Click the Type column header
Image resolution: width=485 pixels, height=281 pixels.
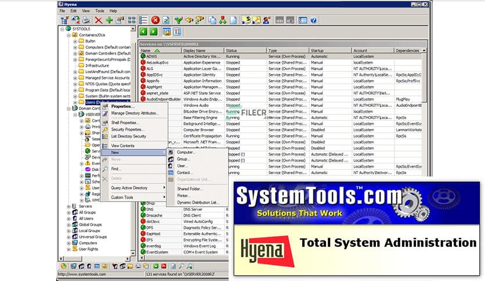pos(288,51)
